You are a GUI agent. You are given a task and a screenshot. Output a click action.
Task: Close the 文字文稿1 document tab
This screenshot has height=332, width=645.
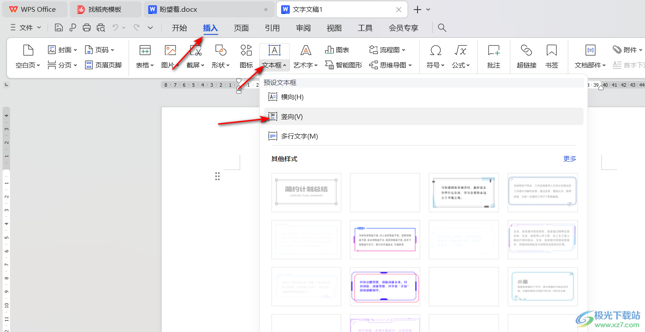(x=399, y=10)
